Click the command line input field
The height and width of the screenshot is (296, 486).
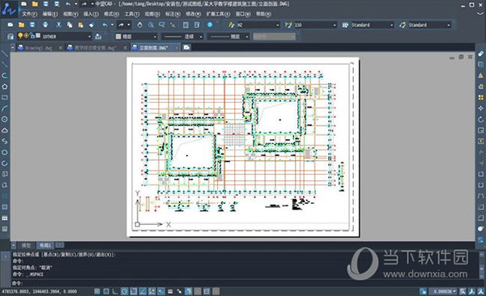click(217, 283)
